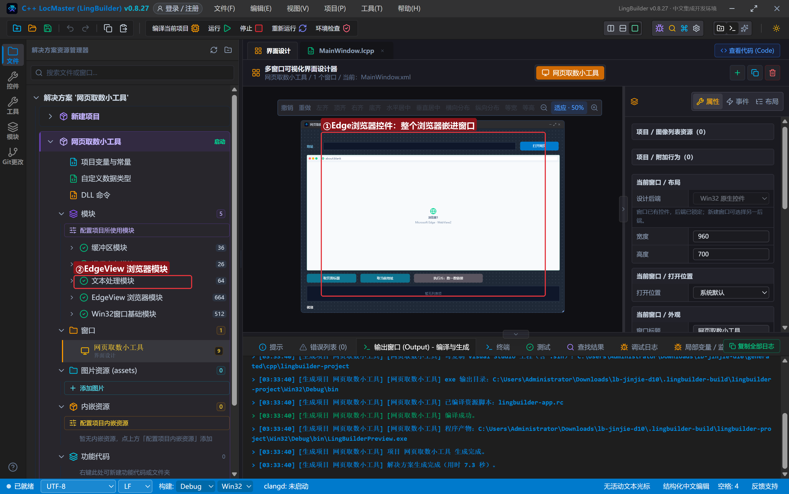
Task: Click the help question mark icon
Action: [x=13, y=467]
